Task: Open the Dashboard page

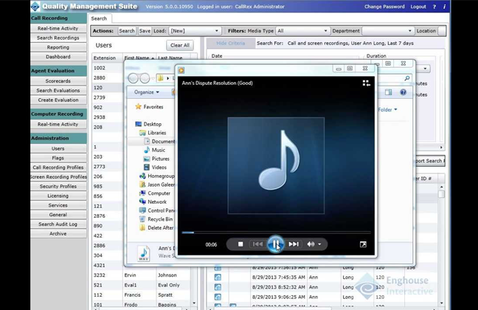Action: coord(58,57)
